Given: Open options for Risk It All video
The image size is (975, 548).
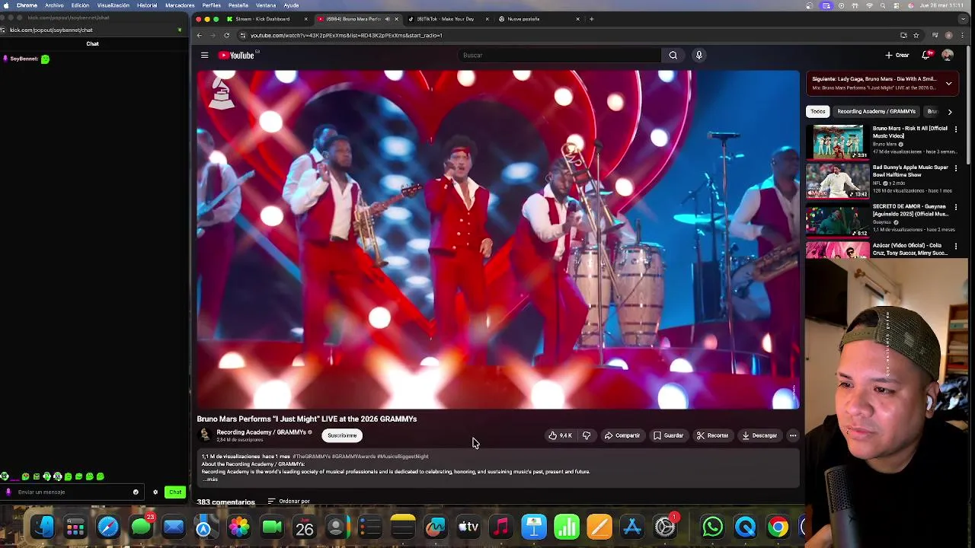Looking at the screenshot, I should pyautogui.click(x=956, y=129).
